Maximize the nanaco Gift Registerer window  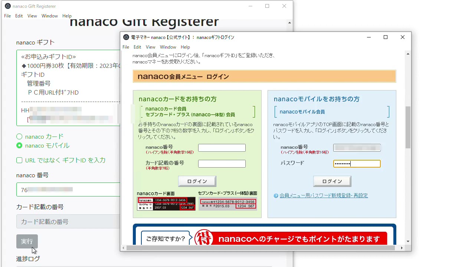pos(267,6)
